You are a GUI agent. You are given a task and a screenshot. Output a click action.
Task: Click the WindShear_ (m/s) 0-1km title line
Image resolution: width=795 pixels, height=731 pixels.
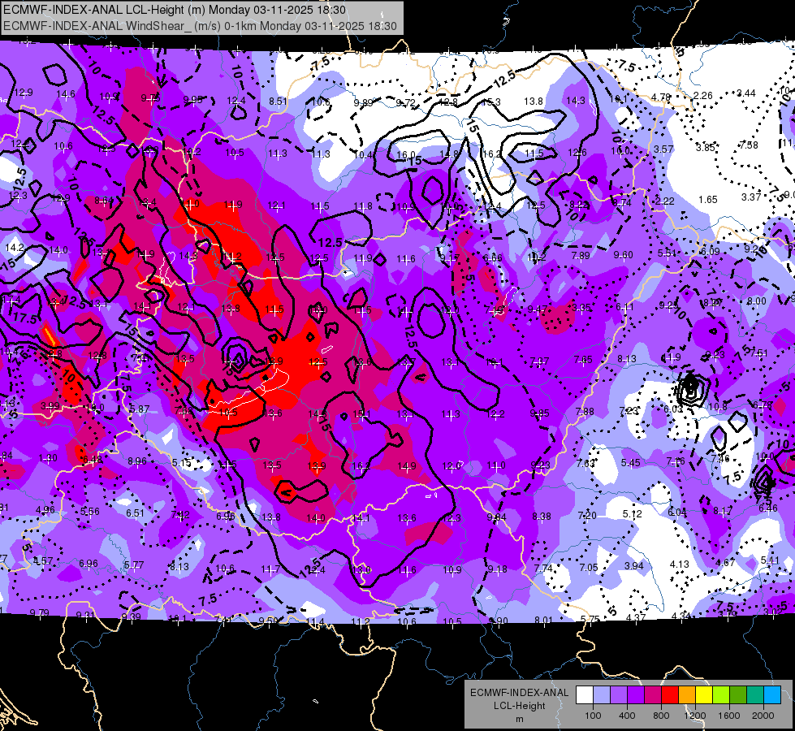tap(201, 26)
